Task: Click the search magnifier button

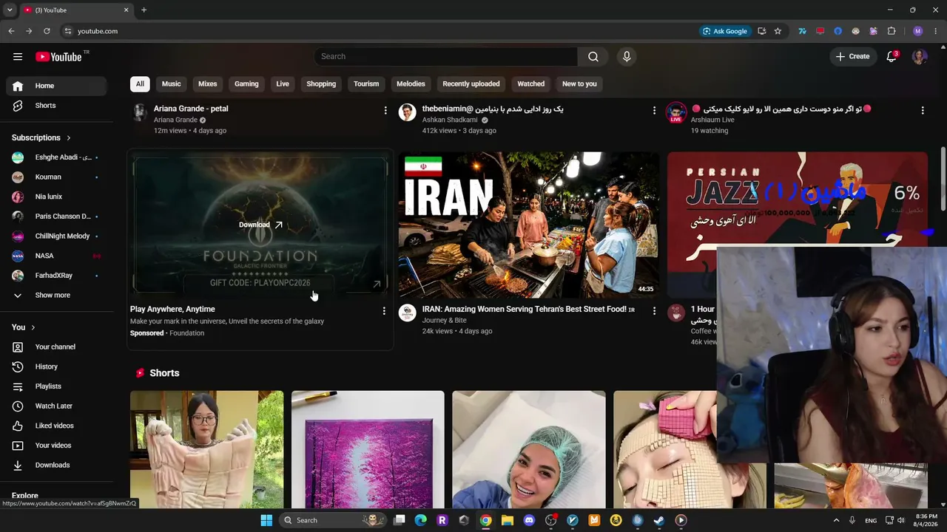Action: pos(593,57)
